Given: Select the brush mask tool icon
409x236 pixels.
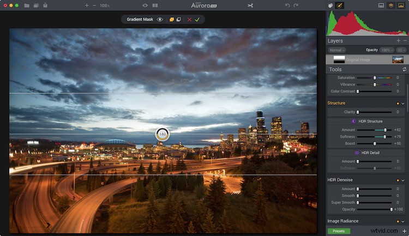Looking at the screenshot, I should coord(339,5).
